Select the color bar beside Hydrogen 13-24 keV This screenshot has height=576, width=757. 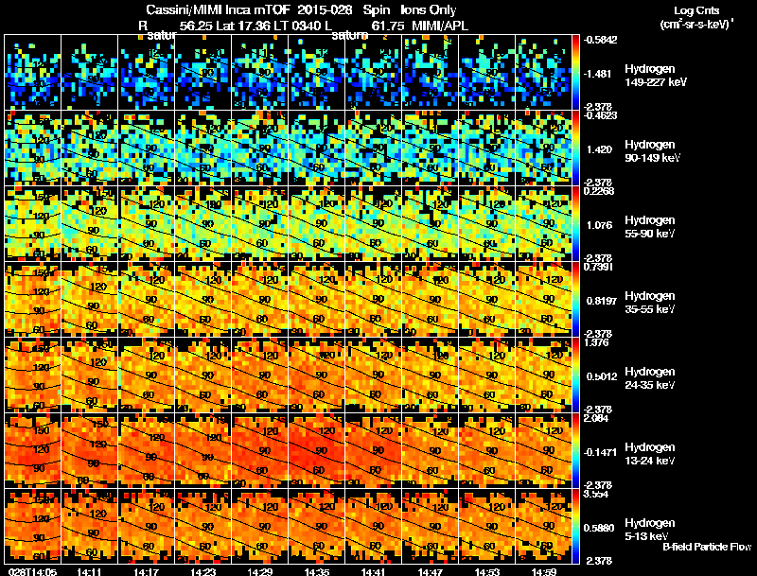click(x=575, y=451)
